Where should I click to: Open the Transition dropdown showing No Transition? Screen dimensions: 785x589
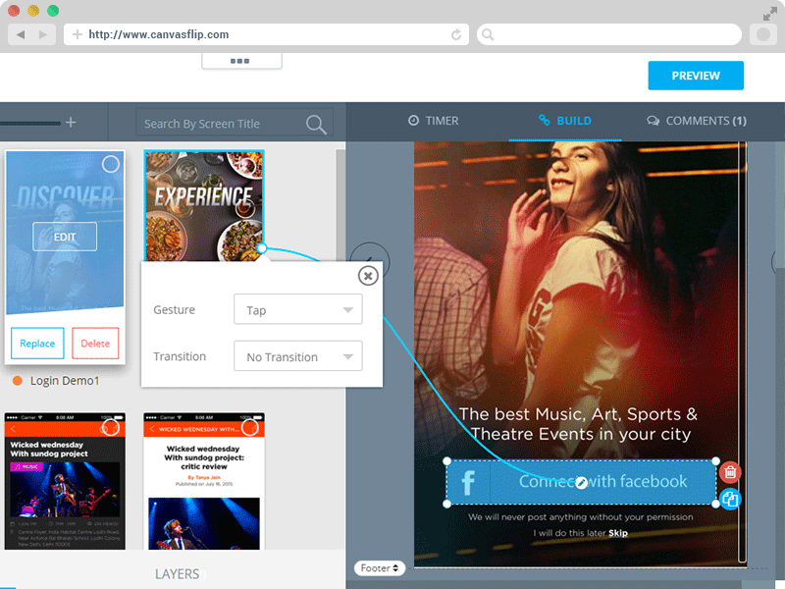(x=297, y=355)
